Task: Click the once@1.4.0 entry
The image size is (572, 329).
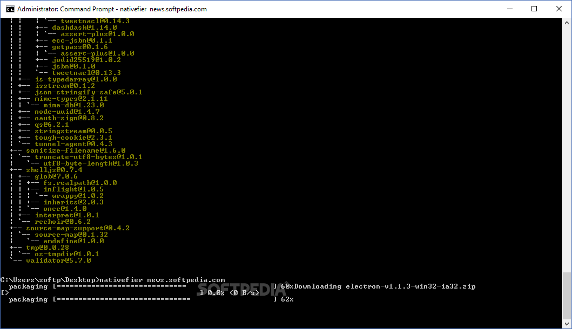Action: click(x=65, y=209)
